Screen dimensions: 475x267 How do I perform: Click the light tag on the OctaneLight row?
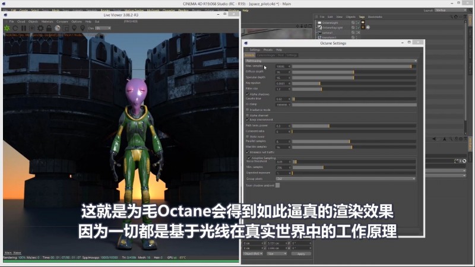click(x=363, y=23)
